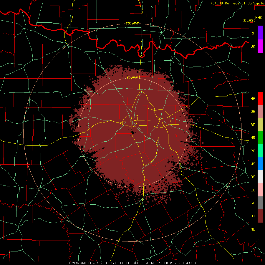
Task: Click the Hydrometeor Classification title caption
Action: pos(132,263)
